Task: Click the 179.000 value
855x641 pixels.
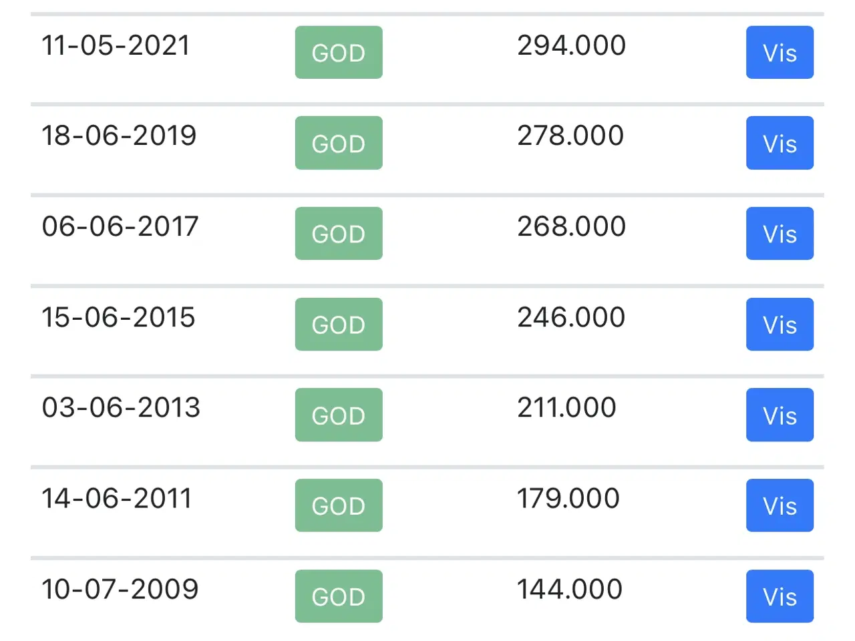Action: coord(568,498)
